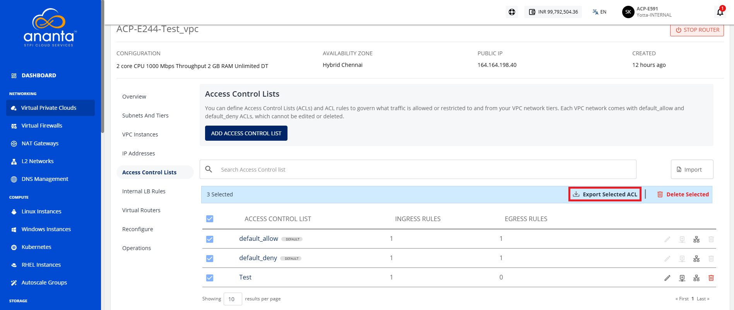Click the pencil icon in default_deny row
This screenshot has width=734, height=310.
667,259
